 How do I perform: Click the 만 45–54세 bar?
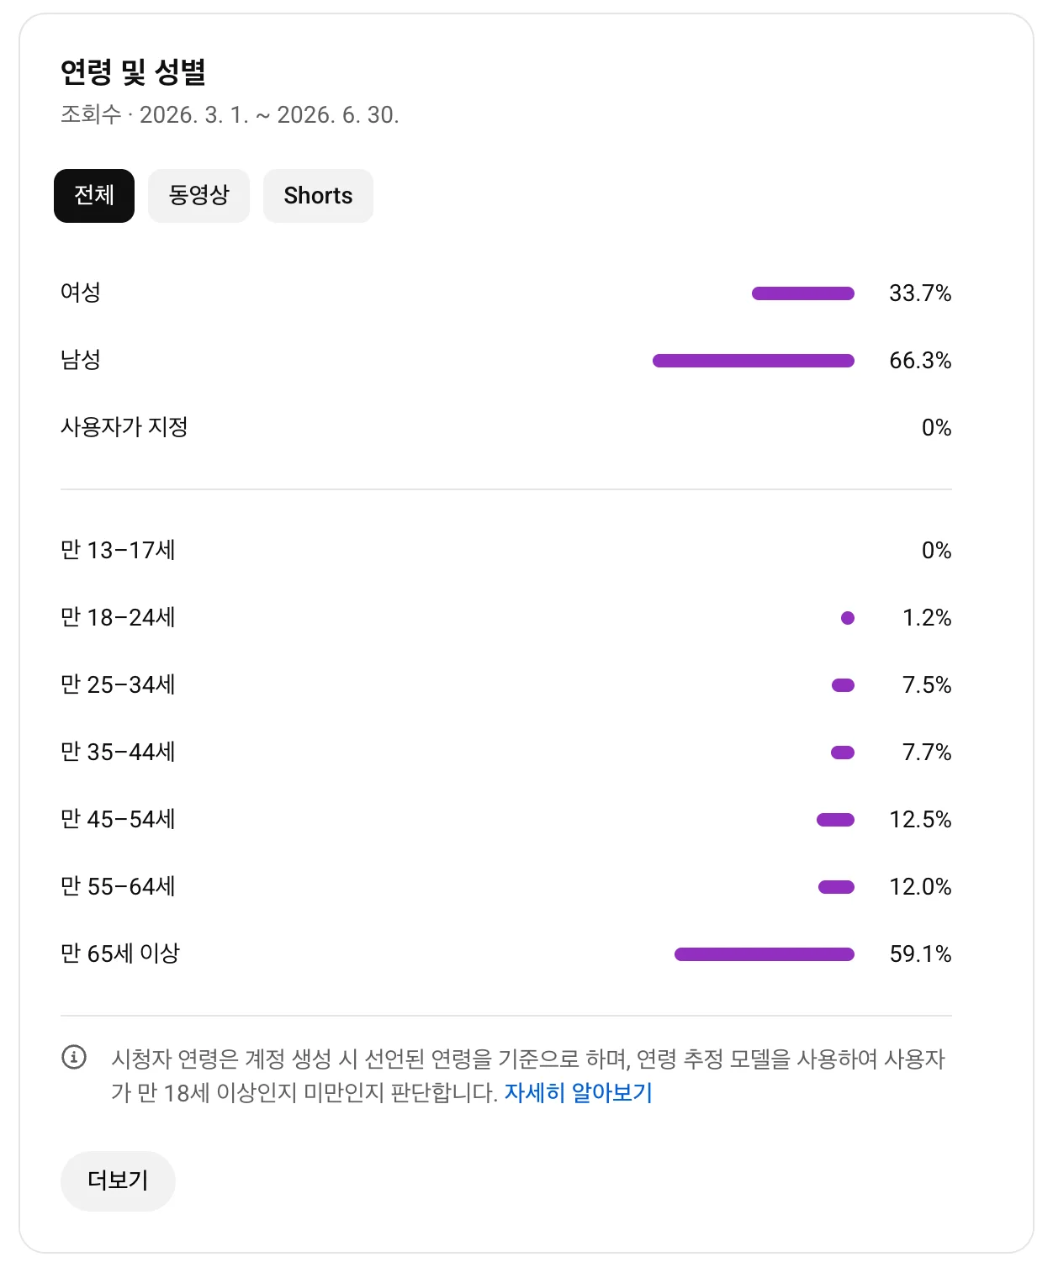tap(835, 820)
